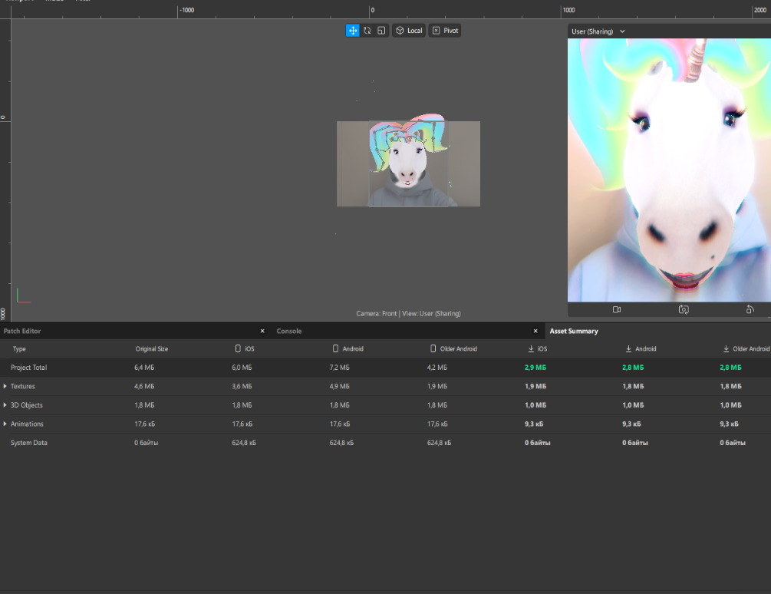Click Project Total Android size 7,2 МБ
Viewport: 771px width, 594px height.
(x=339, y=368)
